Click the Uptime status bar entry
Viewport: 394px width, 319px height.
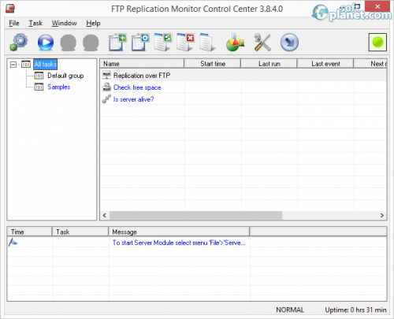pyautogui.click(x=355, y=310)
